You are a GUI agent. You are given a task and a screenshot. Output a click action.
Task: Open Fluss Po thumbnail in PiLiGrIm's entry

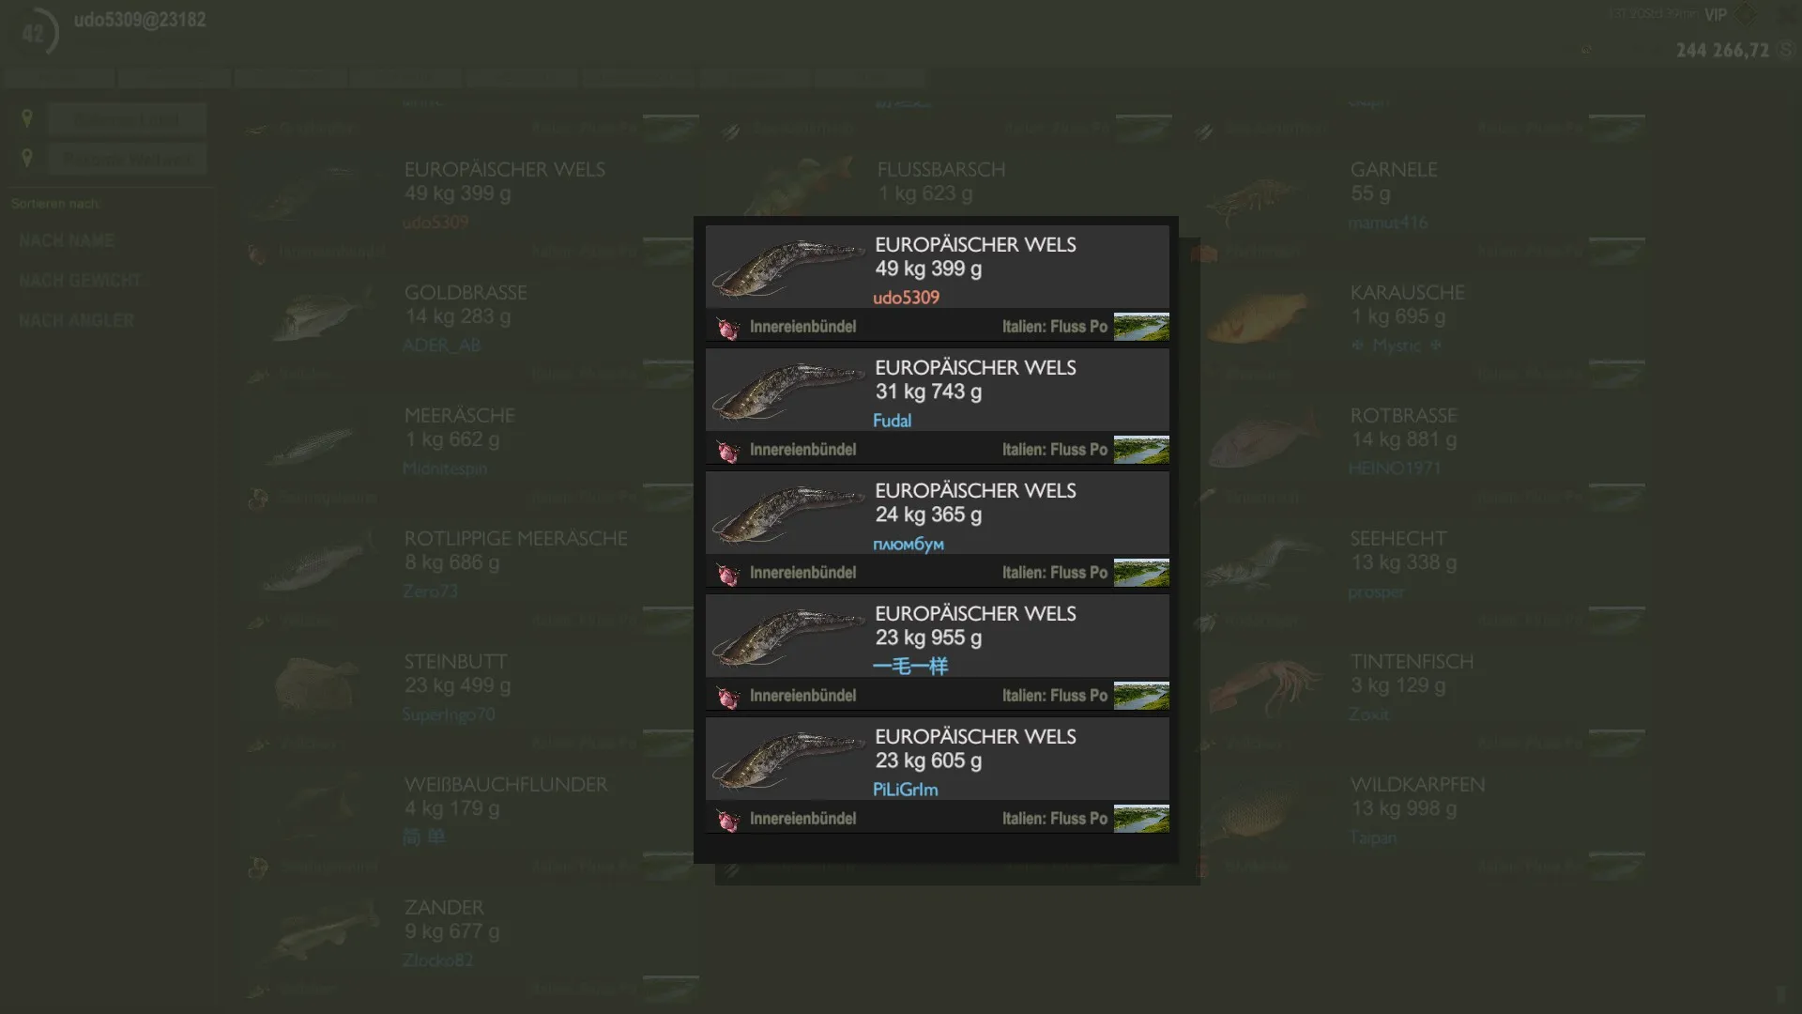[x=1141, y=819]
